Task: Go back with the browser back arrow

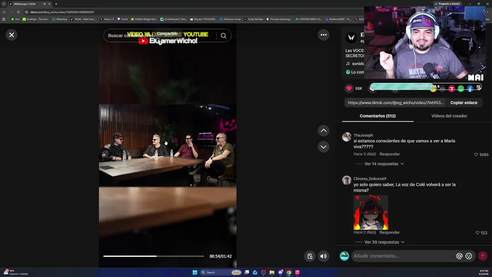Action: tap(4, 12)
